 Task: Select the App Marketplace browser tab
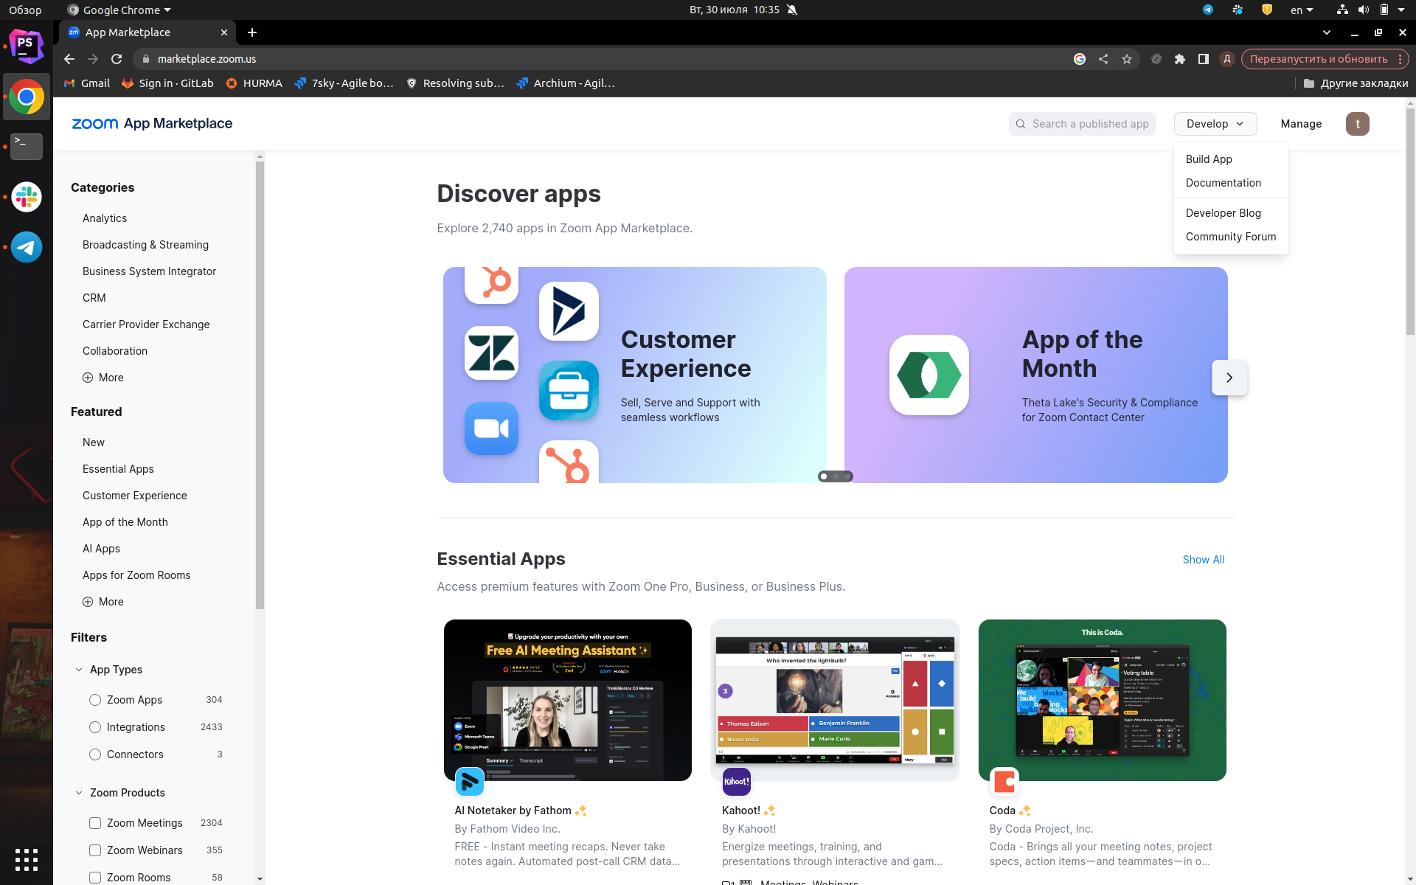coord(147,32)
